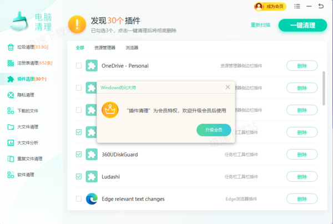Image resolution: width=333 pixels, height=224 pixels.
Task: Select the plugin cleanup puzzle icon in sidebar
Action: click(x=11, y=79)
